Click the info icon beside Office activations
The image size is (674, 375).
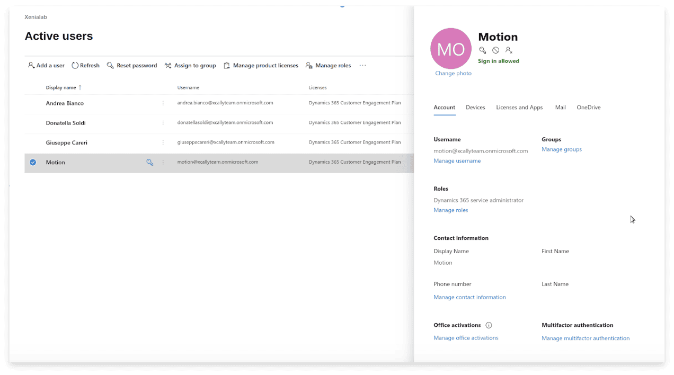(489, 325)
